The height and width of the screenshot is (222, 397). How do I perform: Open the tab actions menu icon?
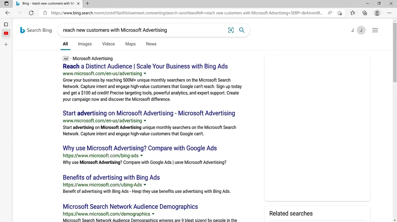tap(6, 3)
